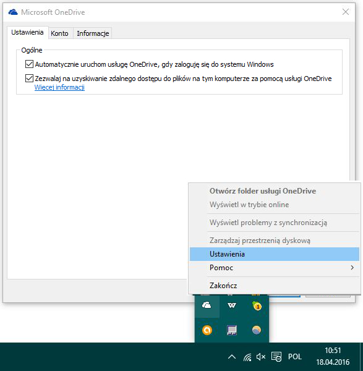This screenshot has width=363, height=371.
Task: Click the muted speaker volume icon
Action: pyautogui.click(x=261, y=357)
